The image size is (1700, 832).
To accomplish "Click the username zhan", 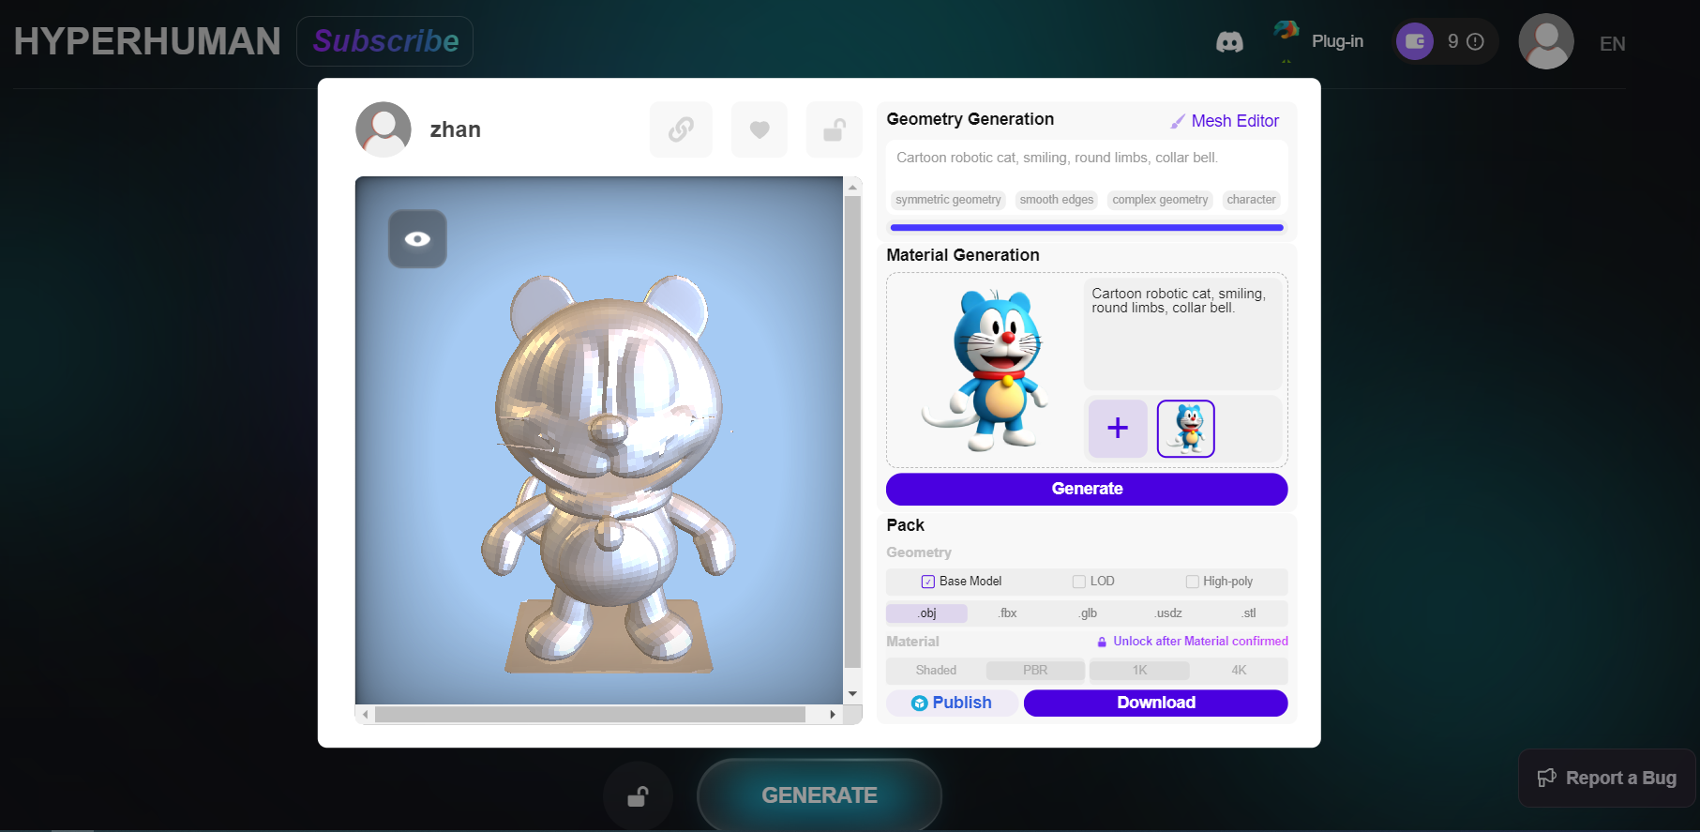I will point(456,129).
